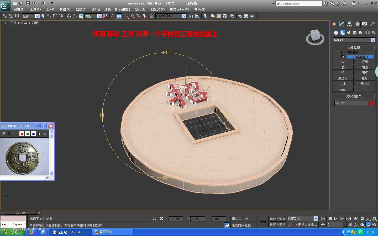Open the Motion panel tab

tap(357, 24)
